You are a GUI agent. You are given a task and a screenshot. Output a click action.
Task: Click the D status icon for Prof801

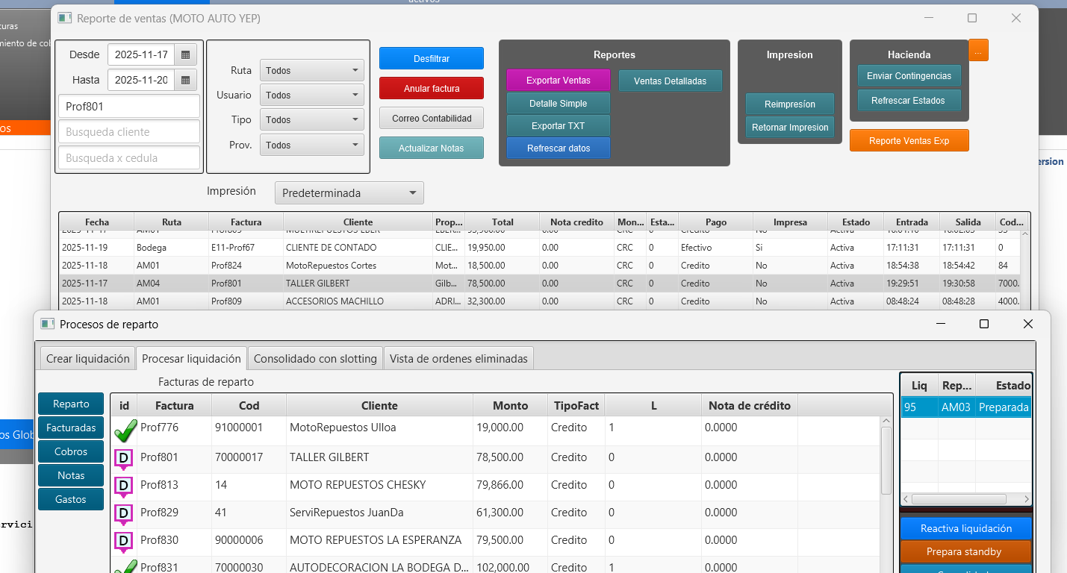123,458
